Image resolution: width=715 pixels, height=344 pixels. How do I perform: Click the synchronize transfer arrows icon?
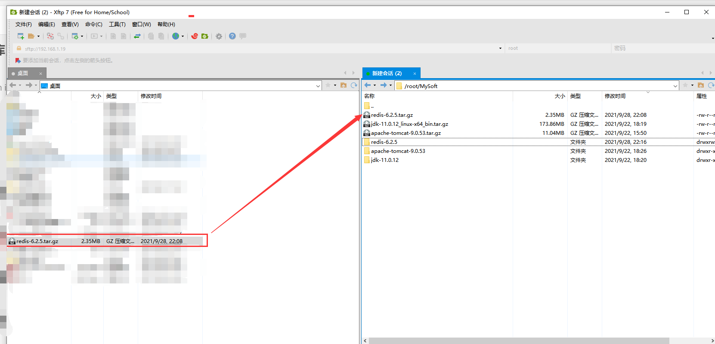coord(137,36)
